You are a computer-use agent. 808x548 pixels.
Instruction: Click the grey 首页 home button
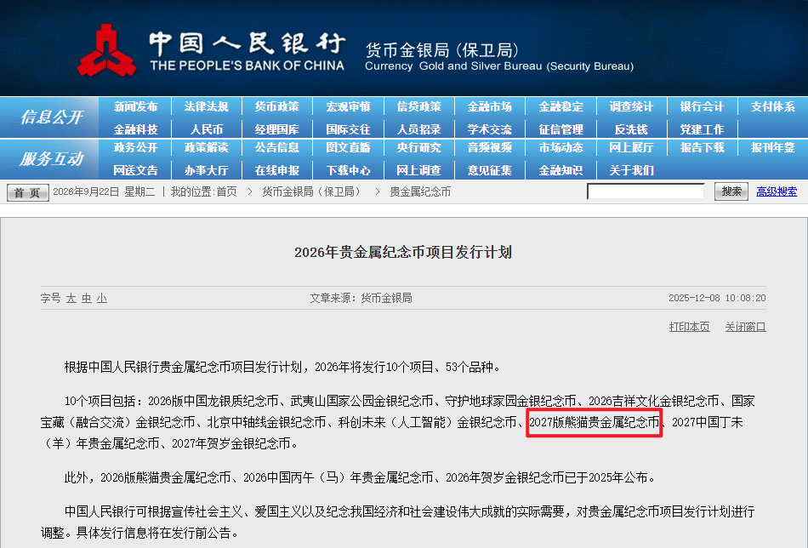pyautogui.click(x=28, y=192)
